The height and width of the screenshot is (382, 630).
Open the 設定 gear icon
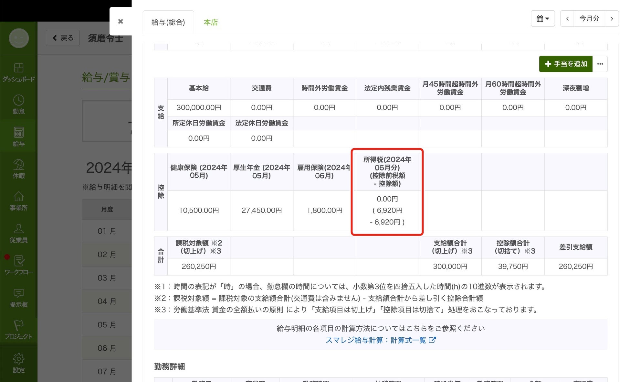click(18, 359)
